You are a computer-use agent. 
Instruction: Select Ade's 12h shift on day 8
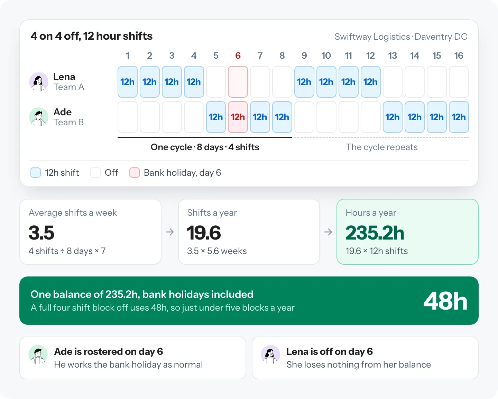pos(282,117)
